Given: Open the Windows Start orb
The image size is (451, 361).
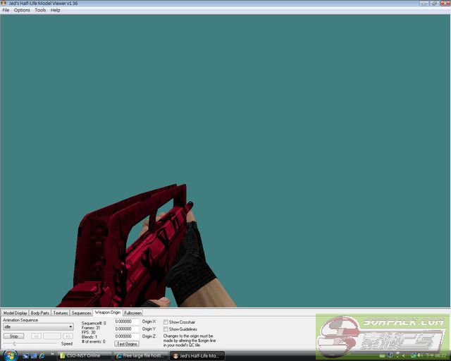Looking at the screenshot, I should (x=11, y=355).
